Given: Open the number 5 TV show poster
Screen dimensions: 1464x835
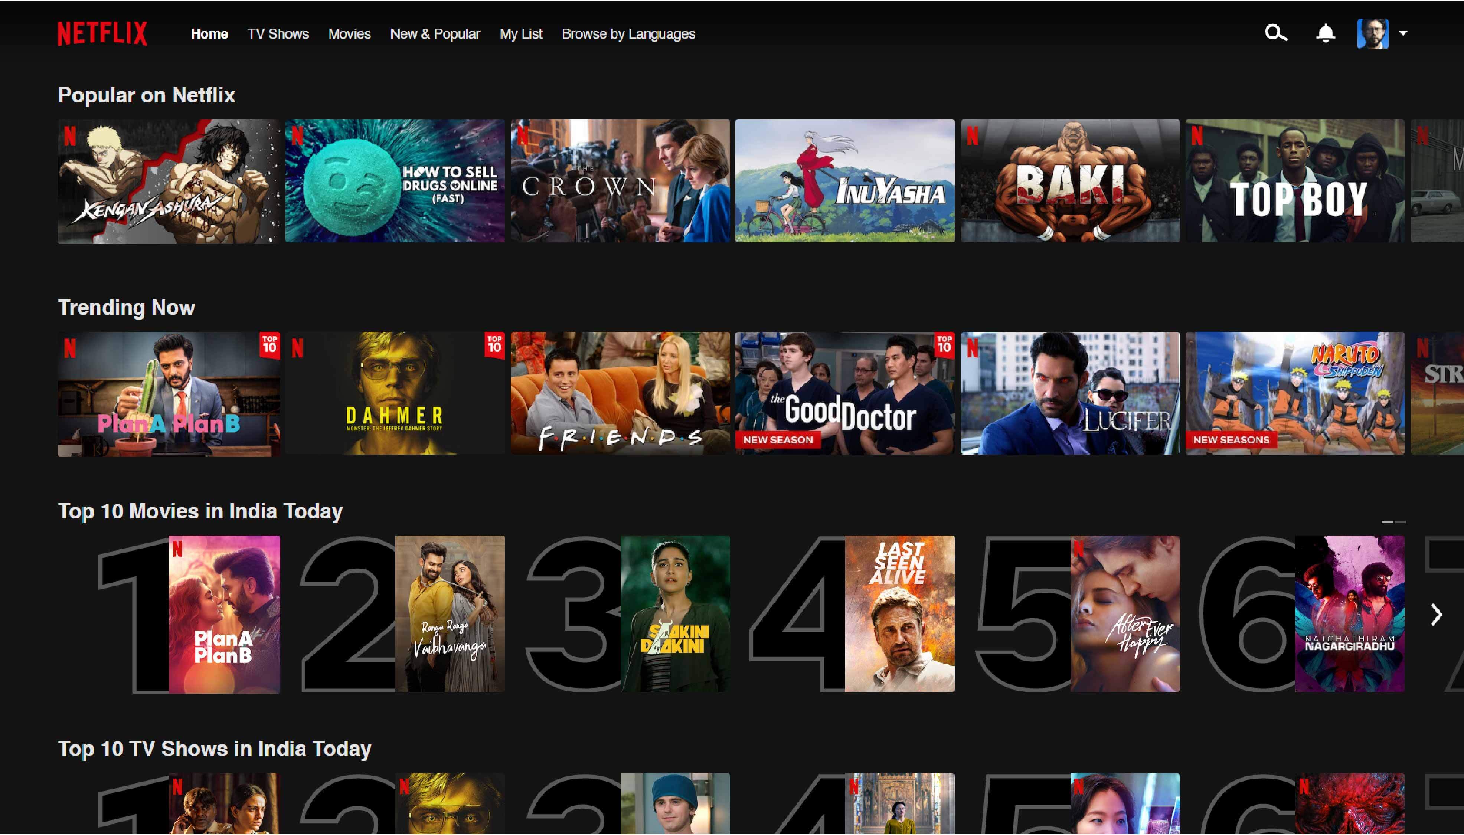Looking at the screenshot, I should (x=1125, y=803).
